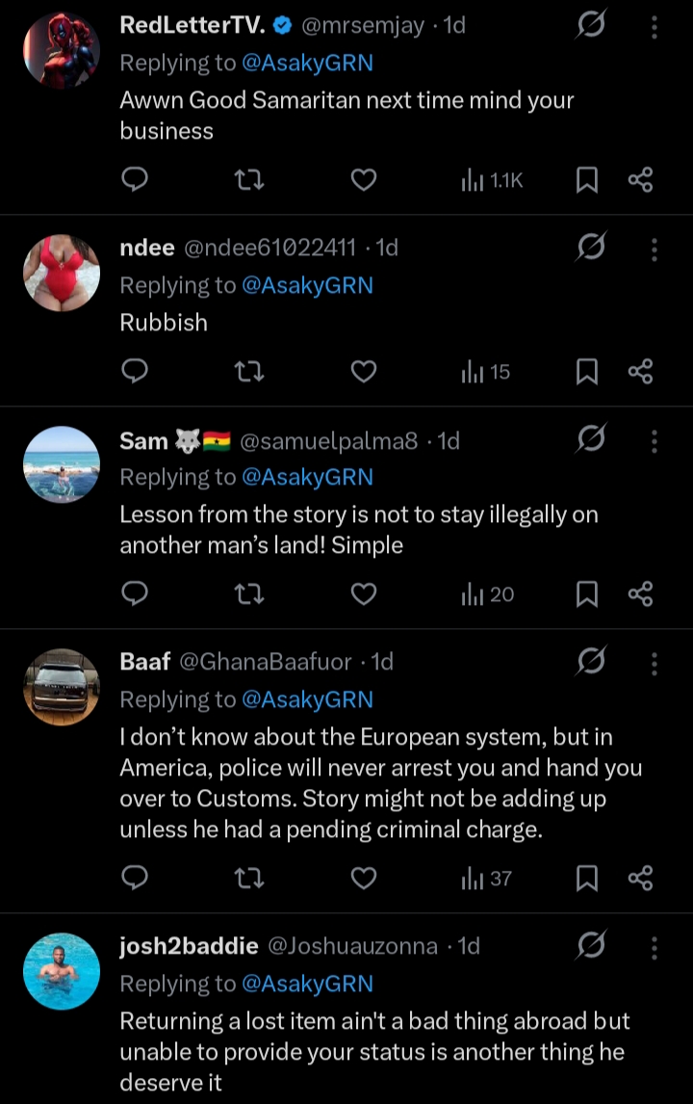The height and width of the screenshot is (1104, 693).
Task: Open josh2baddie's profile name
Action: click(189, 946)
